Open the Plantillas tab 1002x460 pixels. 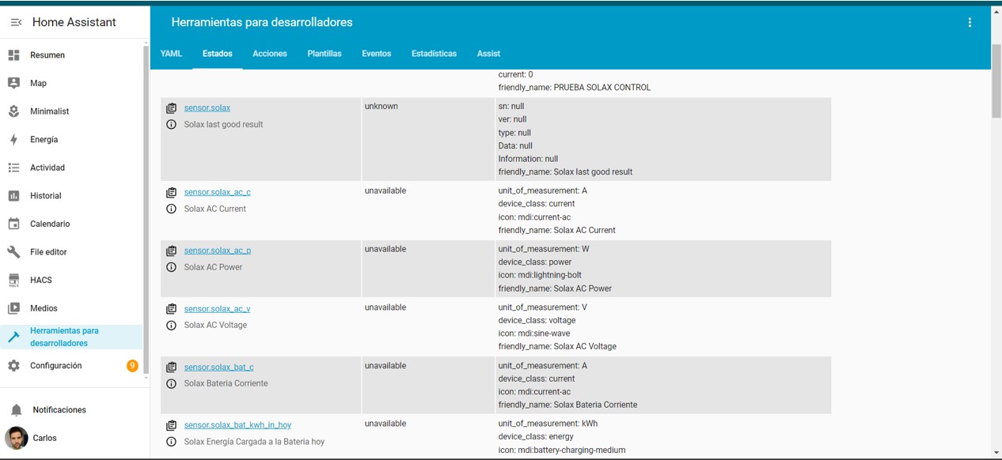(x=325, y=54)
